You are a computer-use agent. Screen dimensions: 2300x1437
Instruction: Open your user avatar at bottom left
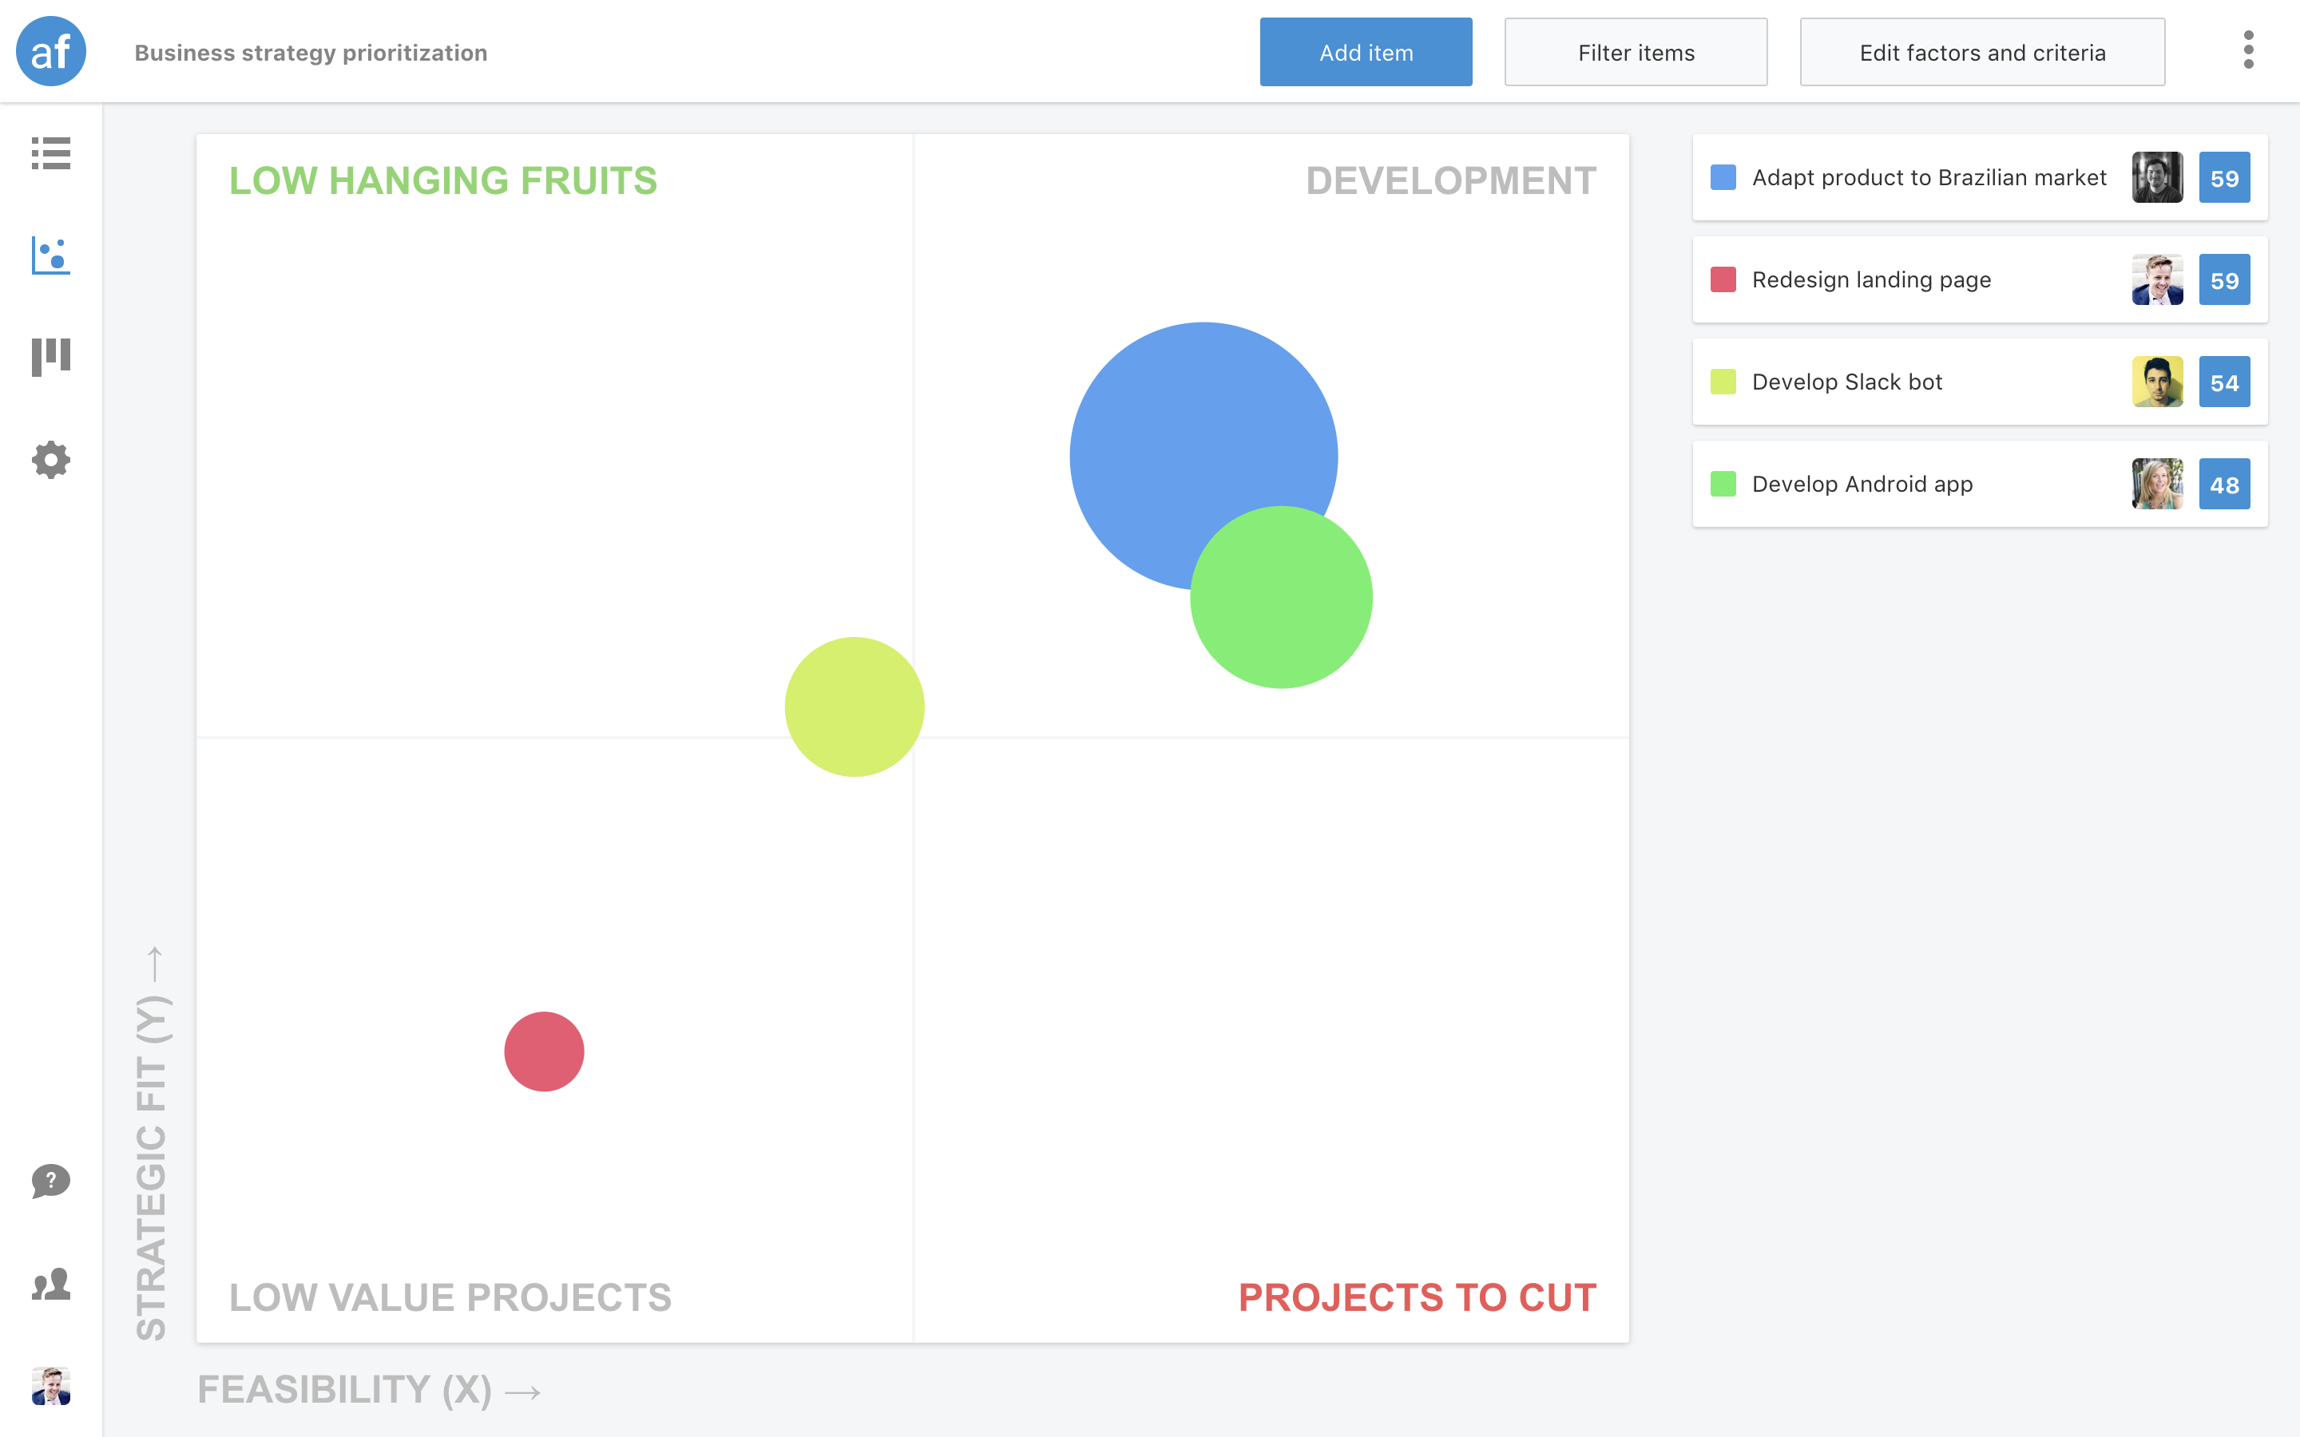[50, 1387]
